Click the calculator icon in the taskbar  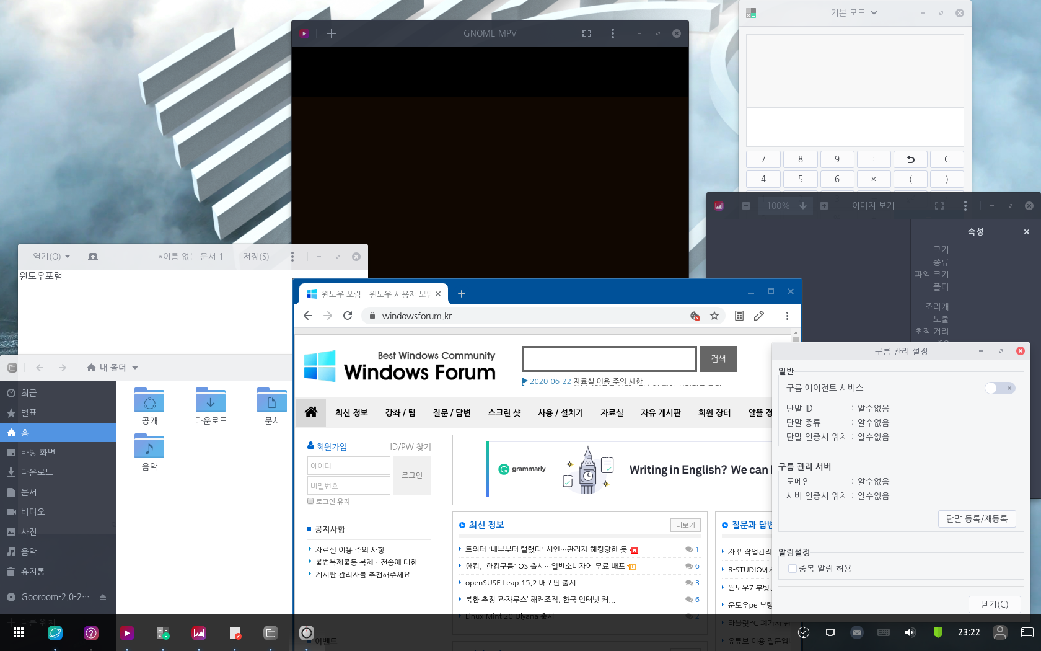pos(163,632)
